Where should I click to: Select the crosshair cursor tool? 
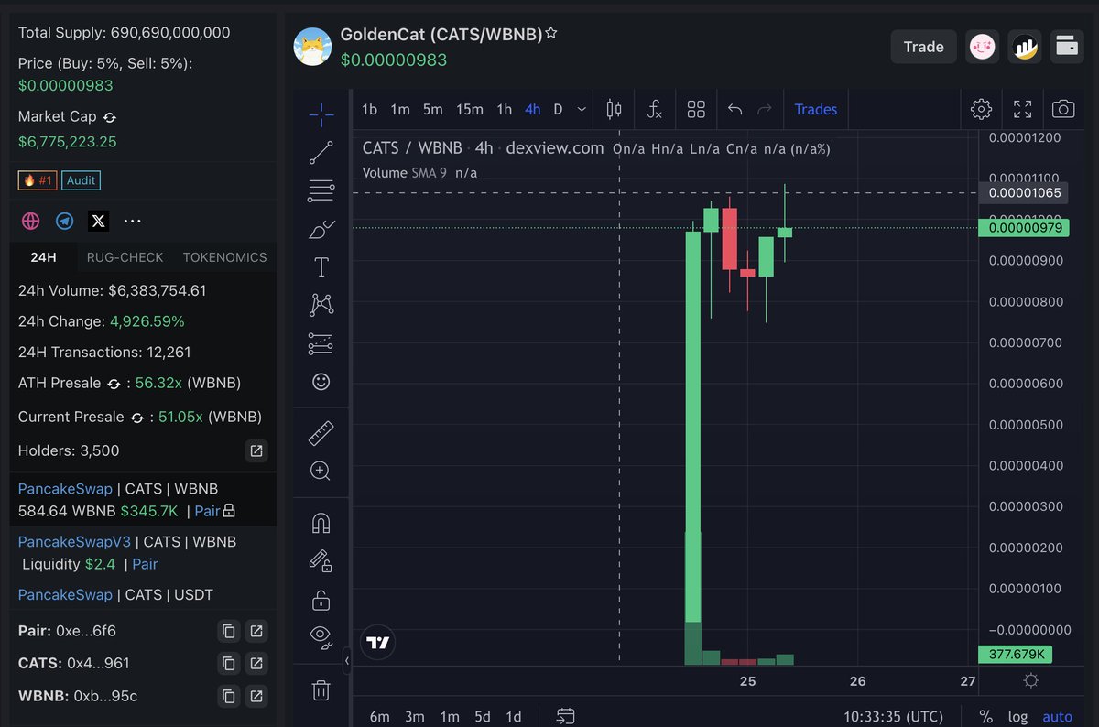pyautogui.click(x=321, y=114)
